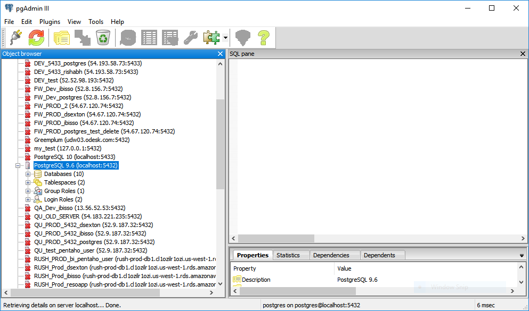Click the Add server connection plug icon

click(x=15, y=37)
